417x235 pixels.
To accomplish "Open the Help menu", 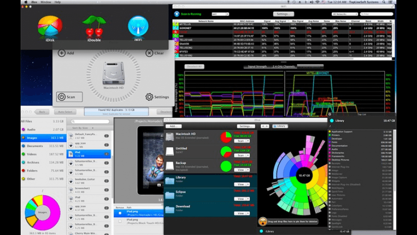I will pyautogui.click(x=58, y=2).
